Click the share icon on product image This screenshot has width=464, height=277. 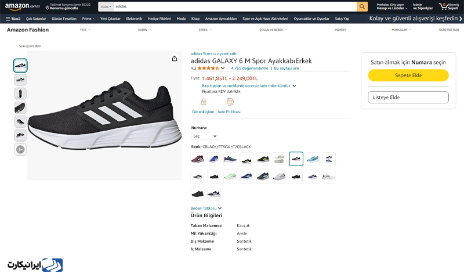[x=175, y=59]
